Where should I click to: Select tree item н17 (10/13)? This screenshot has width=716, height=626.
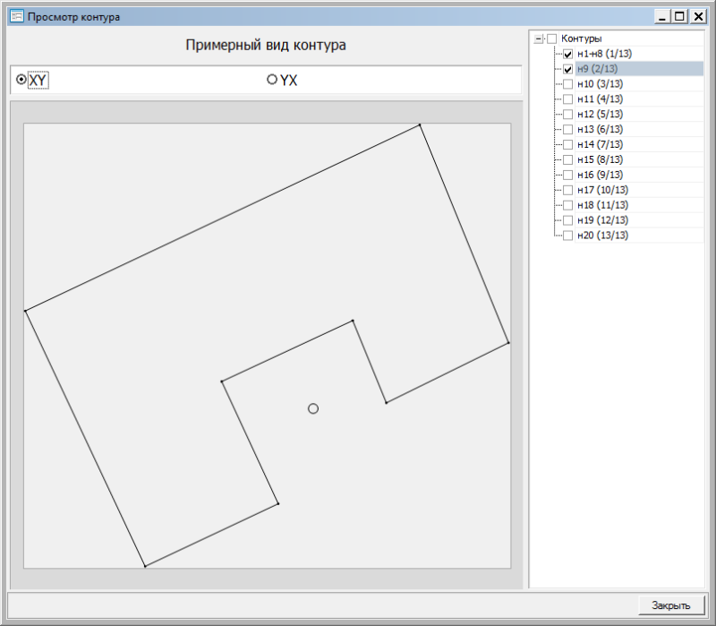(602, 190)
